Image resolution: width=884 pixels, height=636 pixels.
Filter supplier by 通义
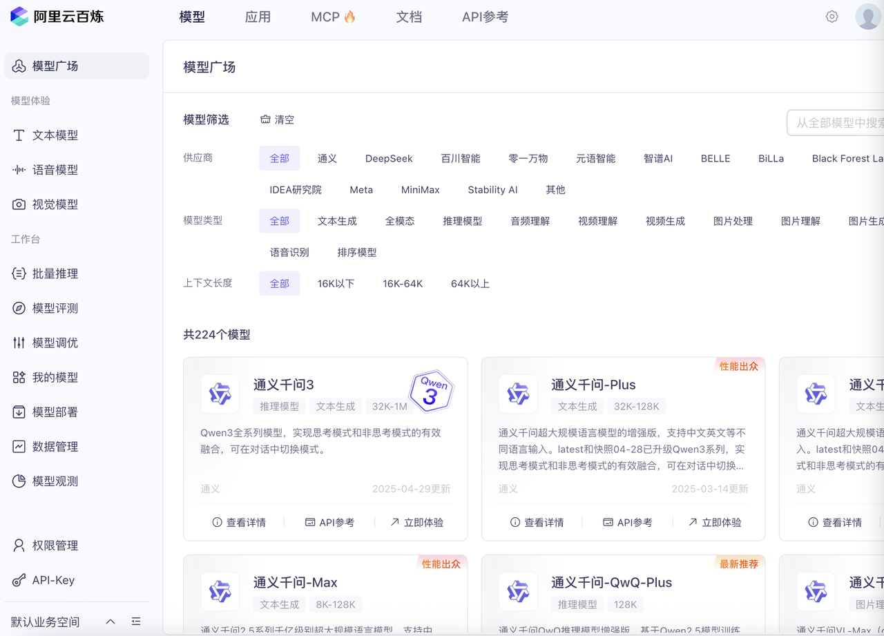coord(327,158)
